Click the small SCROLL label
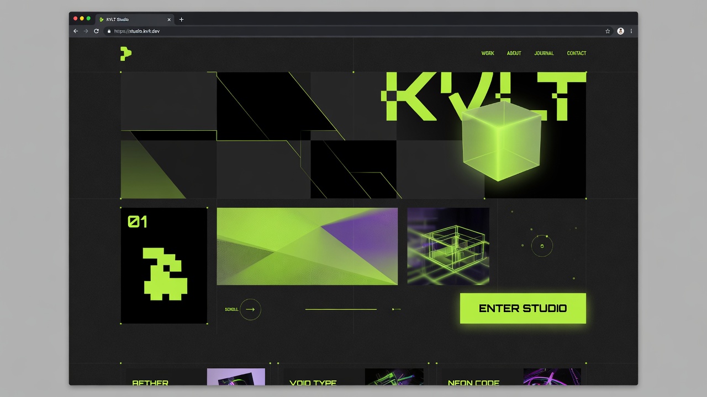Image resolution: width=707 pixels, height=397 pixels. click(x=232, y=309)
